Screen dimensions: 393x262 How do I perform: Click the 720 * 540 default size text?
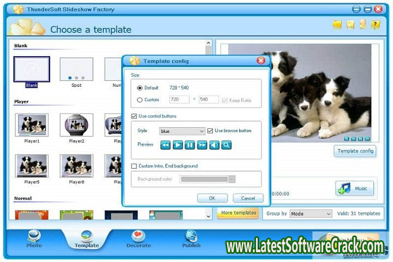(x=179, y=88)
